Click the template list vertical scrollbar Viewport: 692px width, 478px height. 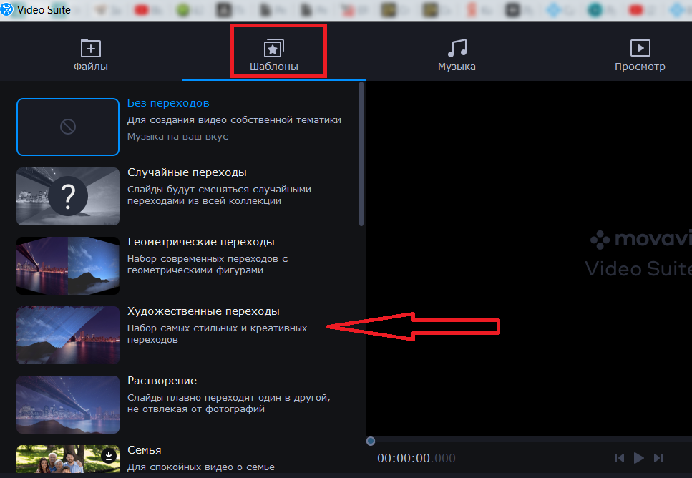tap(361, 154)
